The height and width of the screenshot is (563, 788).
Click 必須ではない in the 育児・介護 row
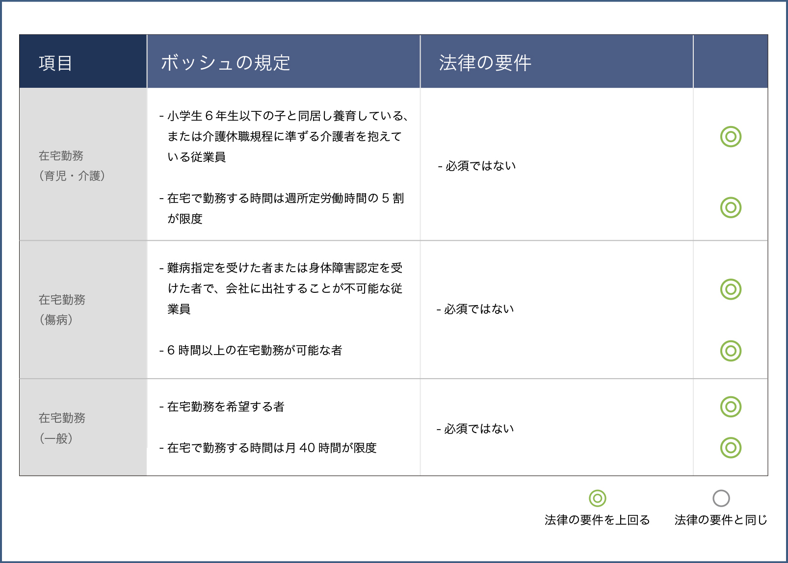480,166
